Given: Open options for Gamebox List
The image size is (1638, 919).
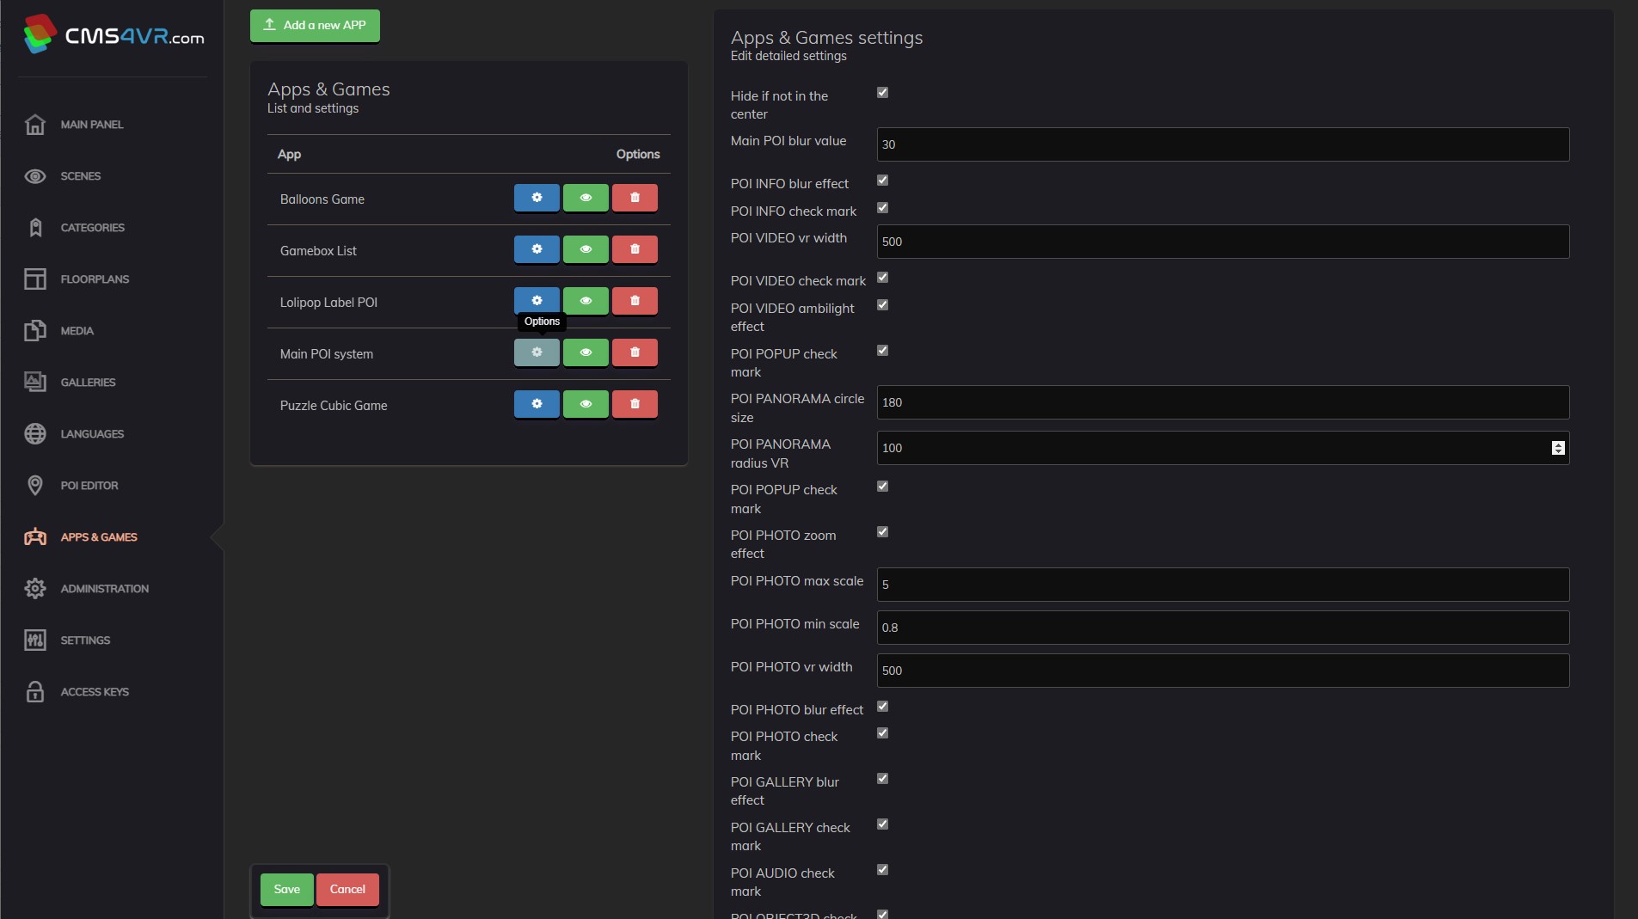Looking at the screenshot, I should click(x=537, y=249).
